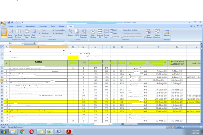Switch to the Insert ribbon tab
The image size is (203, 135).
20,26
